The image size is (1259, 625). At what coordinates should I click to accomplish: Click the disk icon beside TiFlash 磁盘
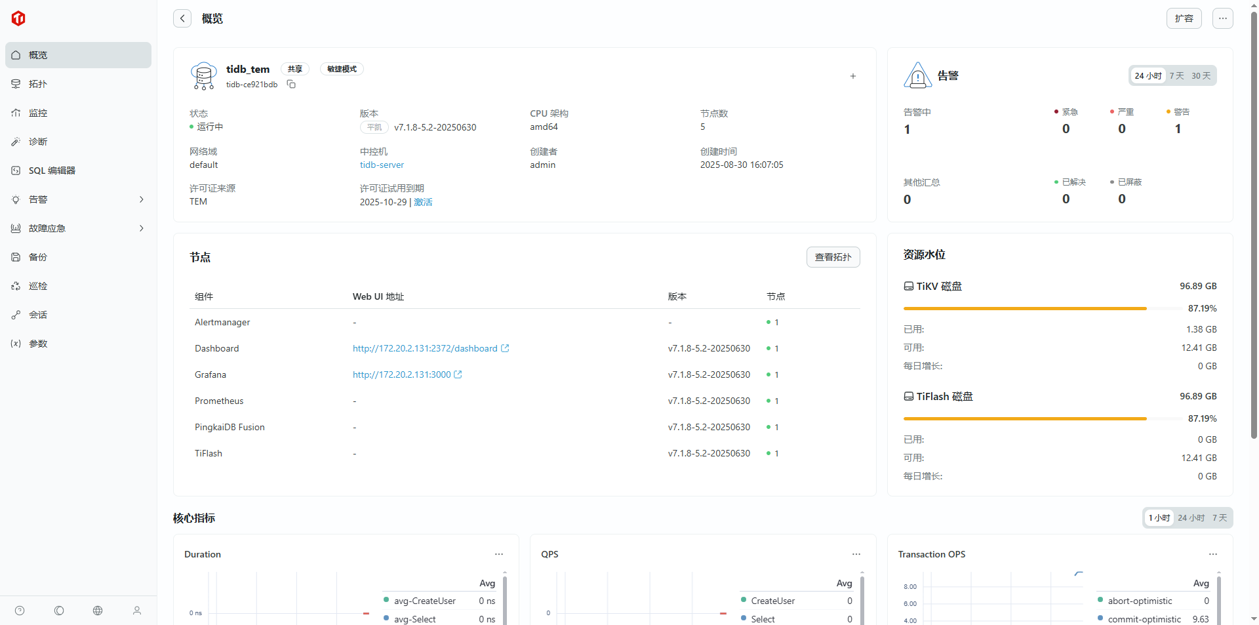(909, 397)
